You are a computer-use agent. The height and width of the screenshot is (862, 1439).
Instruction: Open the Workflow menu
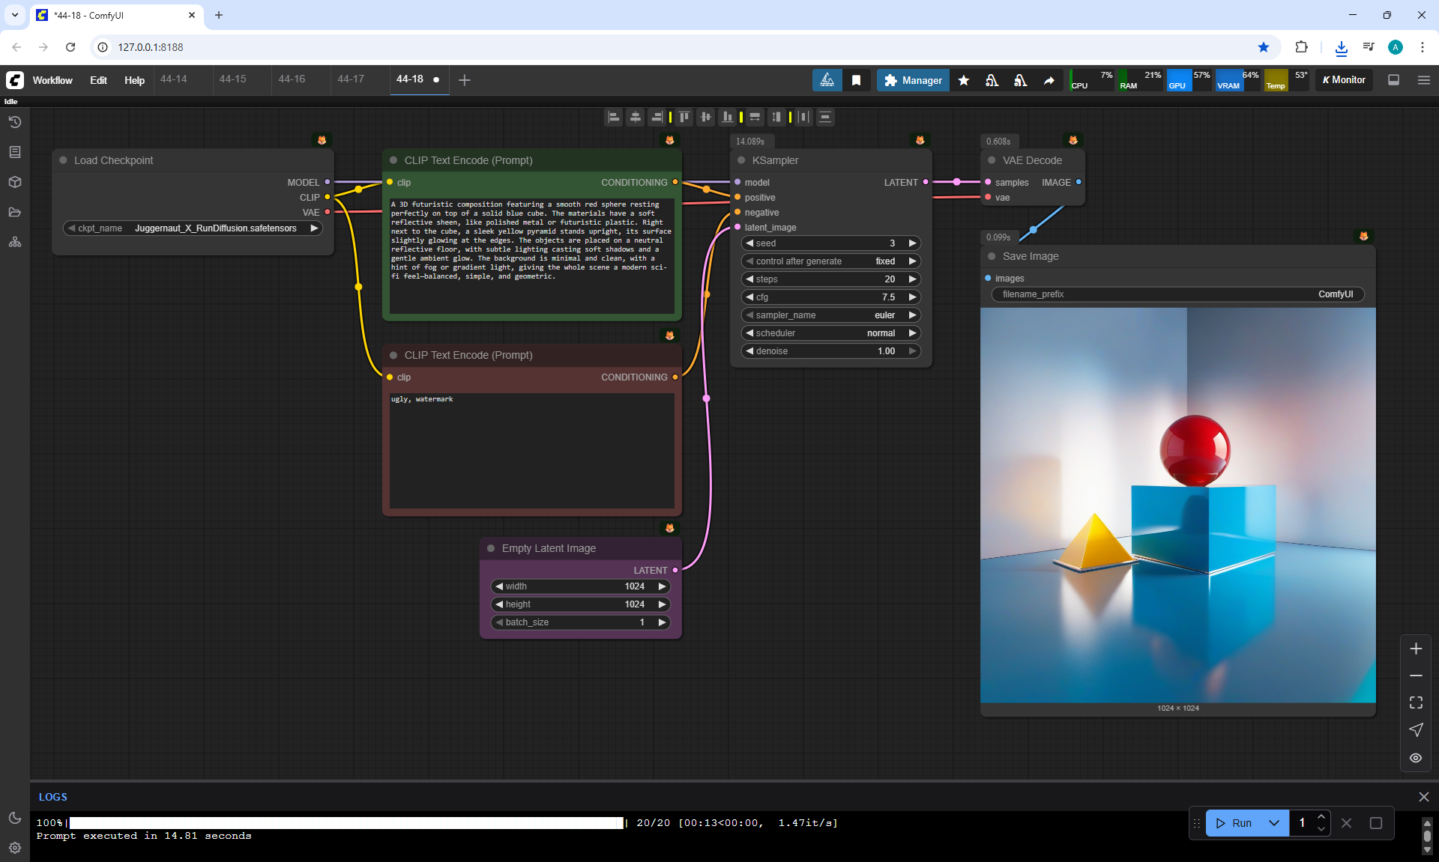(x=52, y=80)
